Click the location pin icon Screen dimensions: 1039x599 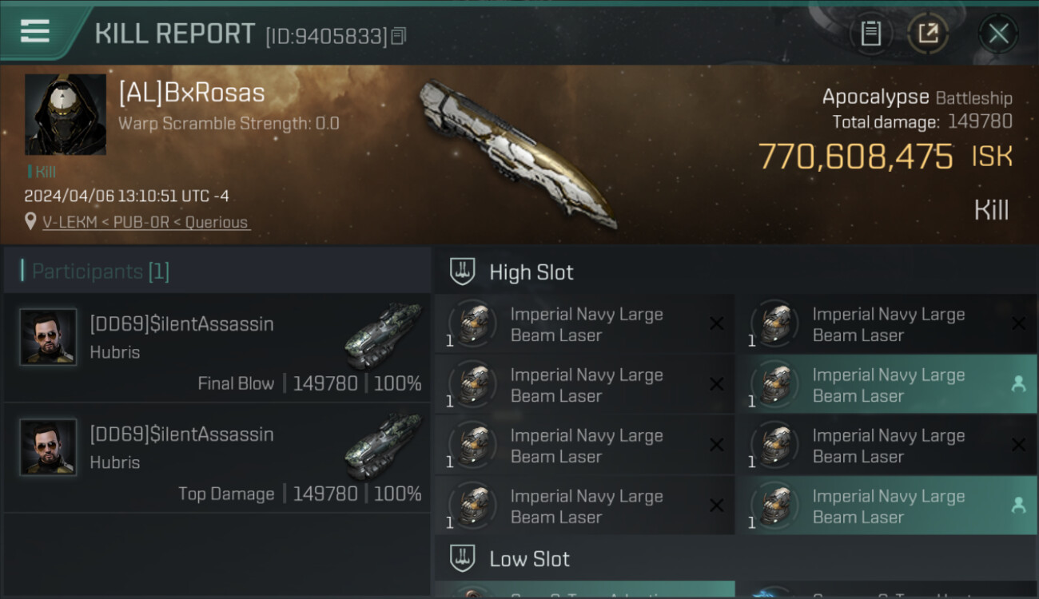(x=31, y=221)
